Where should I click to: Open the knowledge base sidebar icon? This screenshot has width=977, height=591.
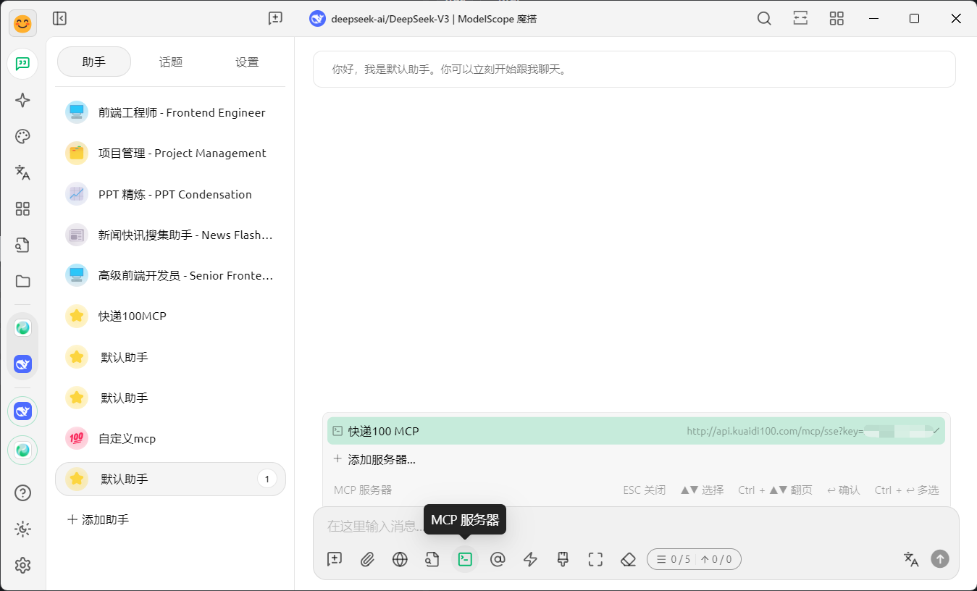tap(22, 245)
